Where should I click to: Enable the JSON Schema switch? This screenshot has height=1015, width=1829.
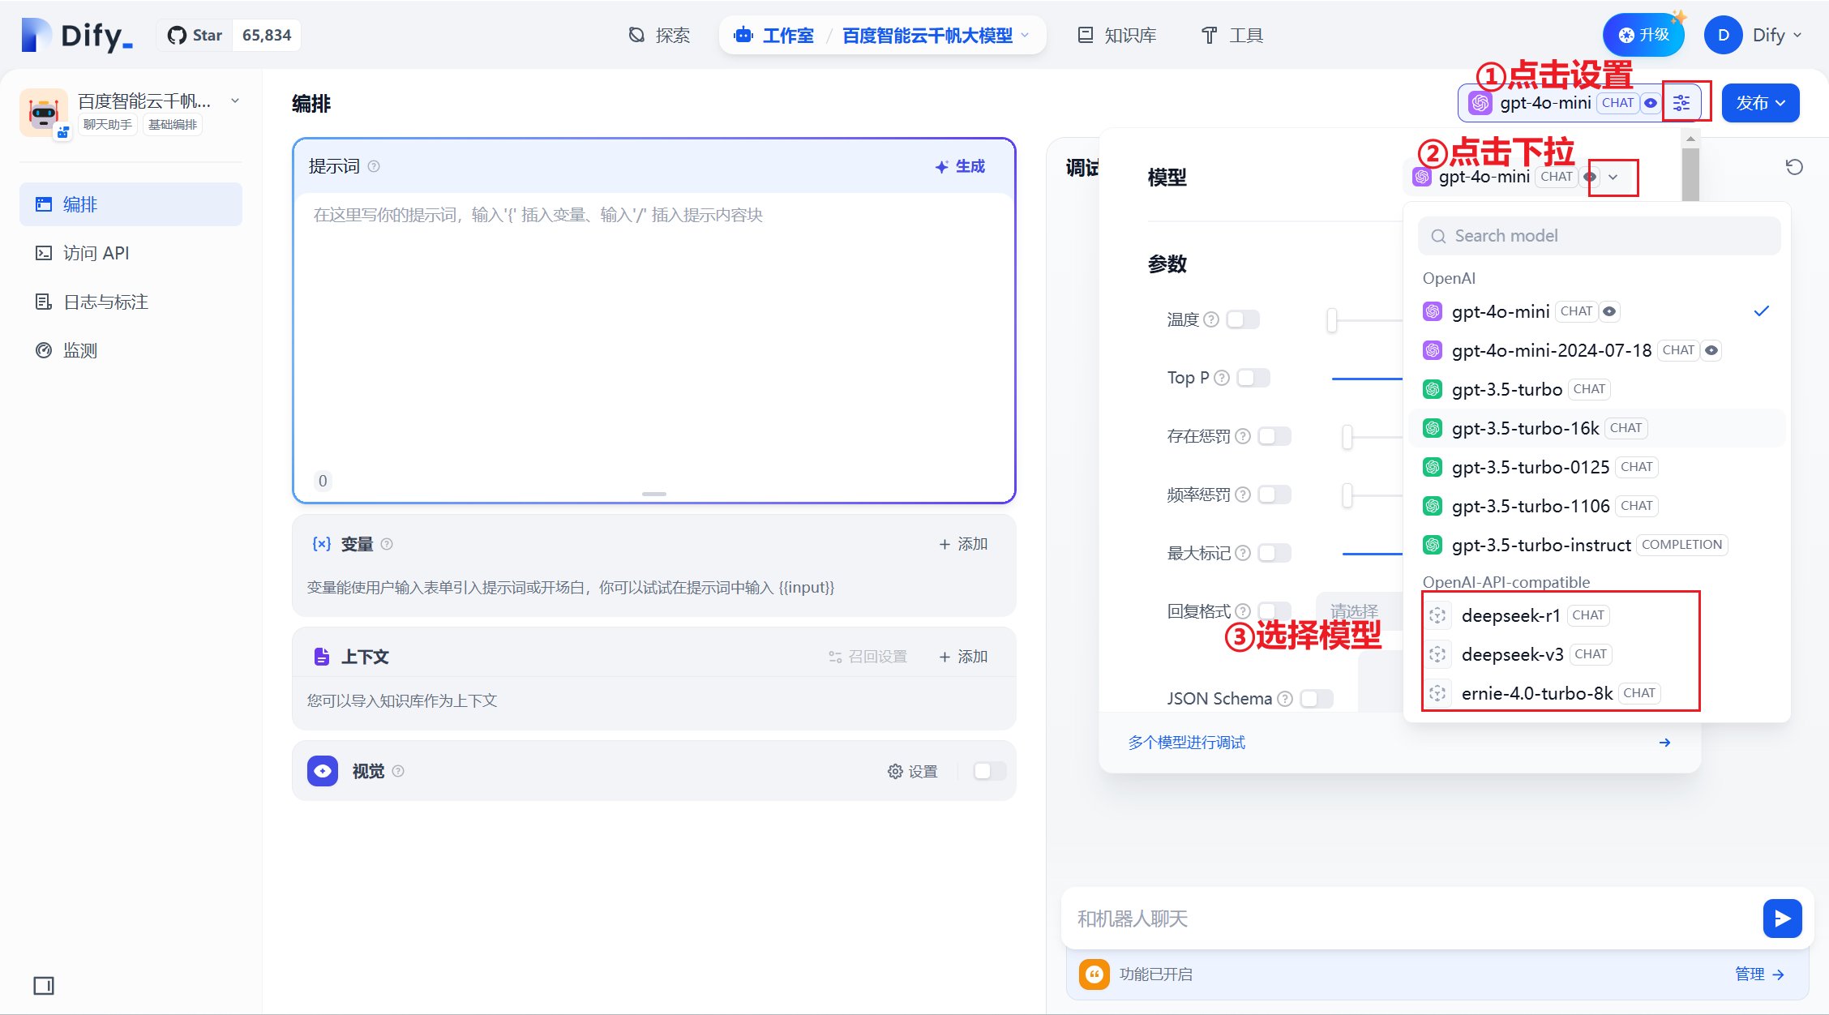pos(1317,699)
